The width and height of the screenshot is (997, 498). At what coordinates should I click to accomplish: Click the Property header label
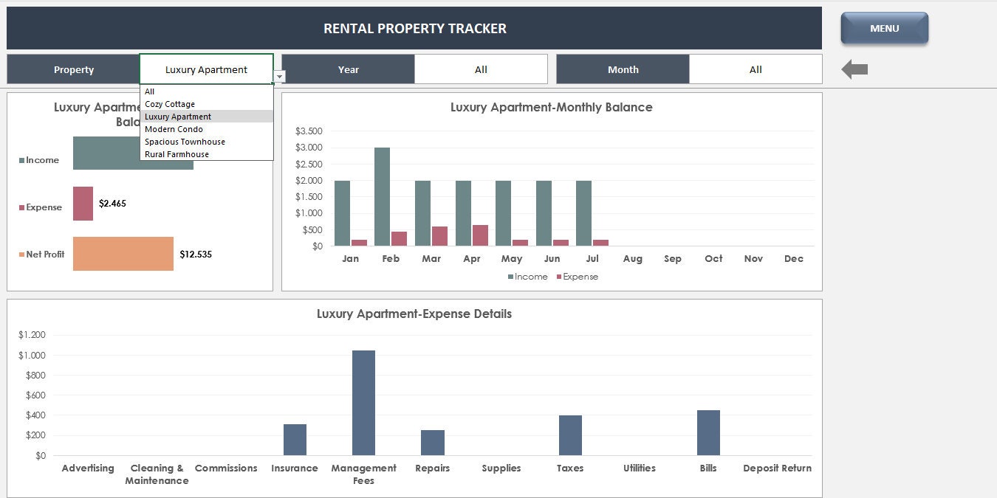pos(73,69)
